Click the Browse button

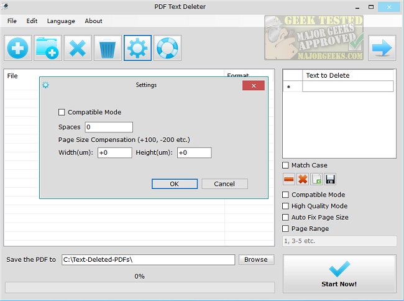256,259
